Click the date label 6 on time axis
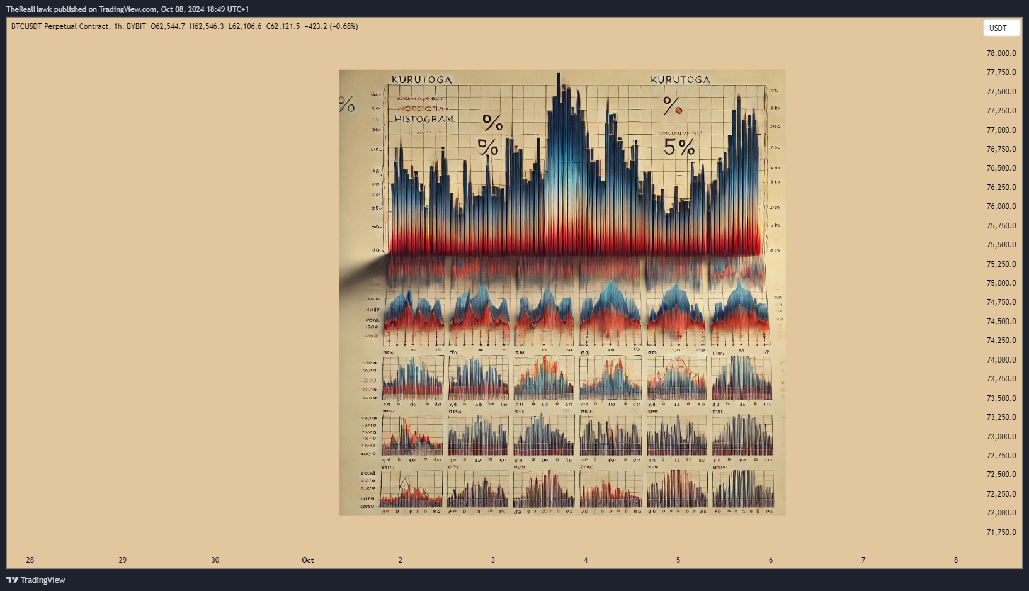The height and width of the screenshot is (591, 1029). tap(771, 560)
